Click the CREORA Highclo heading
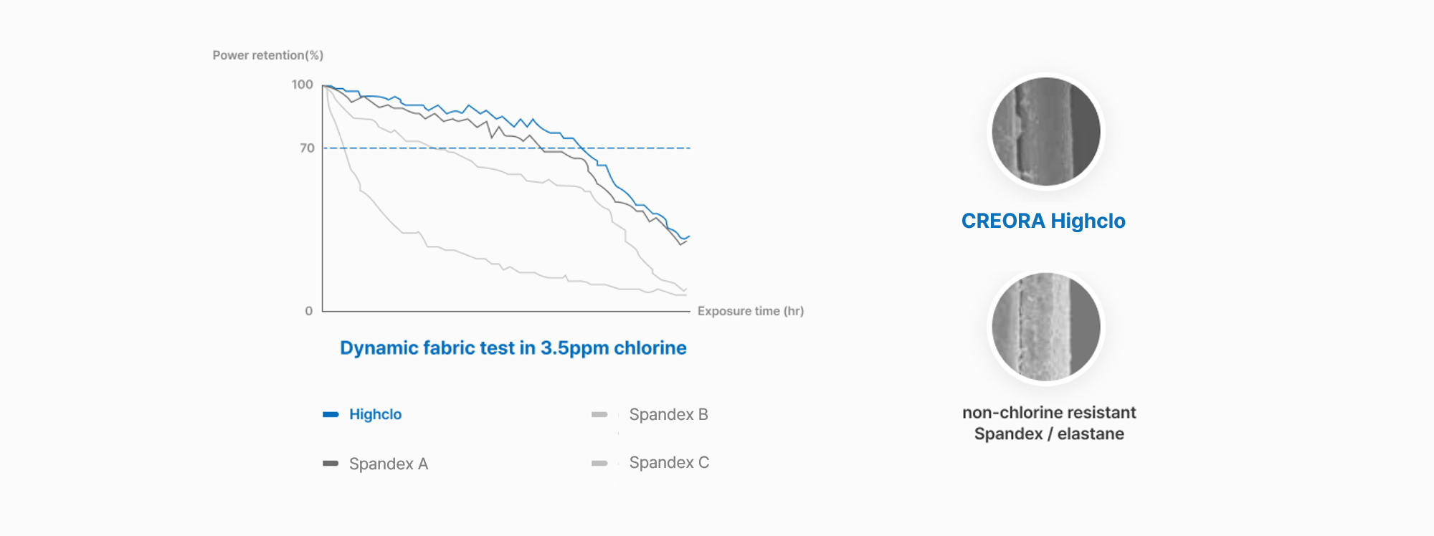 (1043, 221)
